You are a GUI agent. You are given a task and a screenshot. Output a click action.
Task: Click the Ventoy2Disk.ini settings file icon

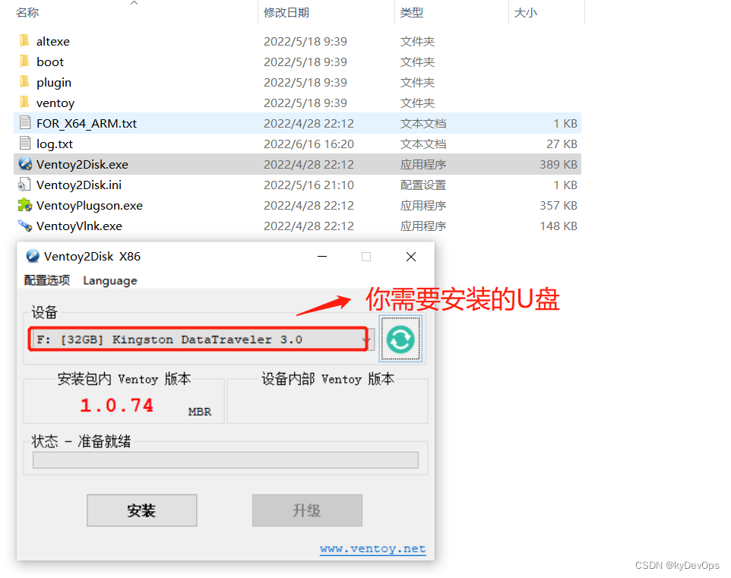coord(24,185)
